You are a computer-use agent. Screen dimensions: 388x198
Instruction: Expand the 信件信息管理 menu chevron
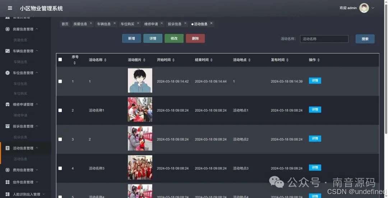(x=37, y=182)
